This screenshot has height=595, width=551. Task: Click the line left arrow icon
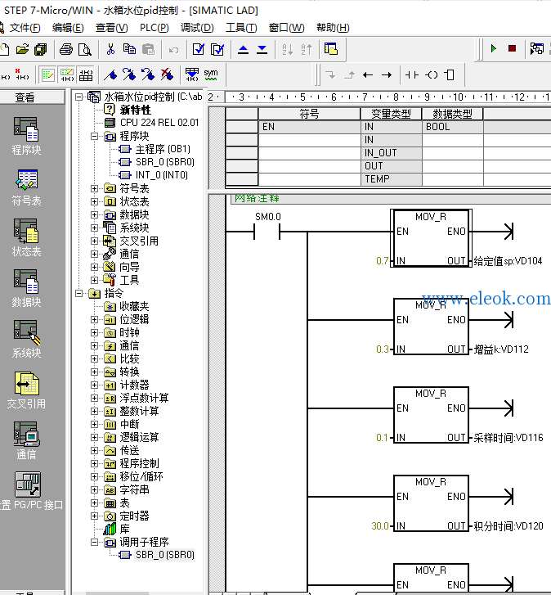[368, 74]
